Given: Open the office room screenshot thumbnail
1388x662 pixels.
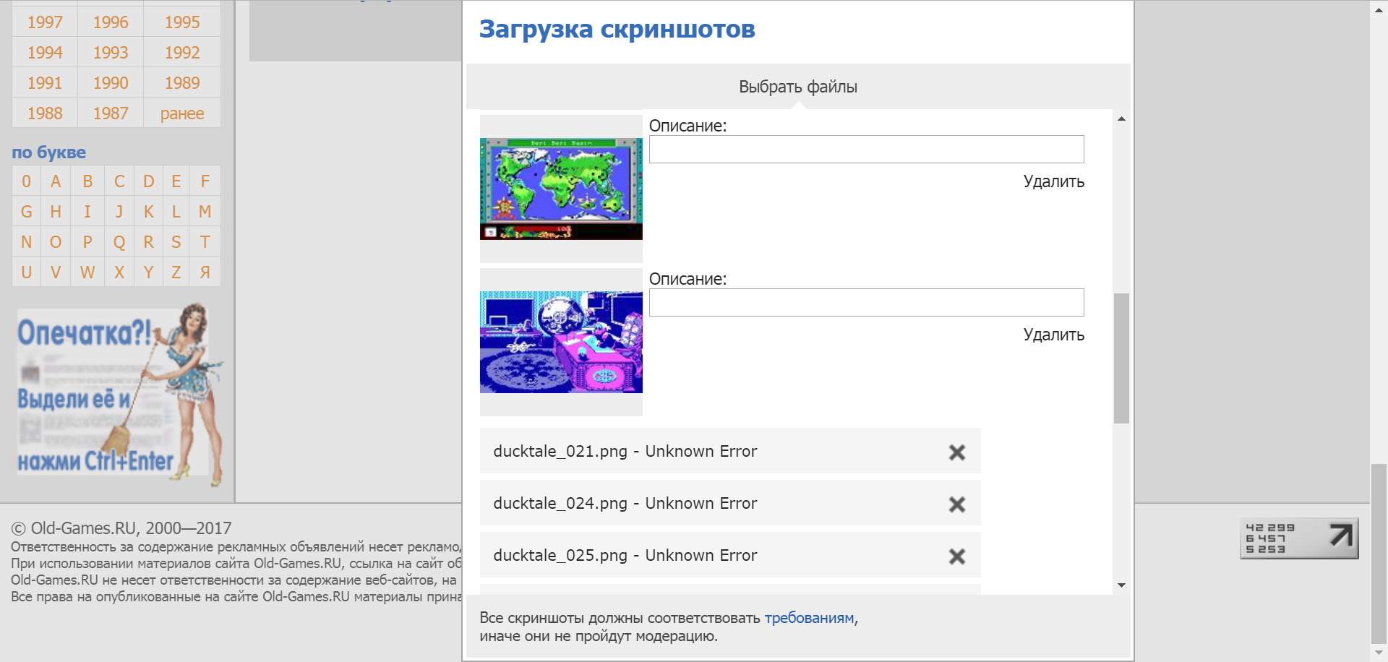Looking at the screenshot, I should [x=561, y=342].
